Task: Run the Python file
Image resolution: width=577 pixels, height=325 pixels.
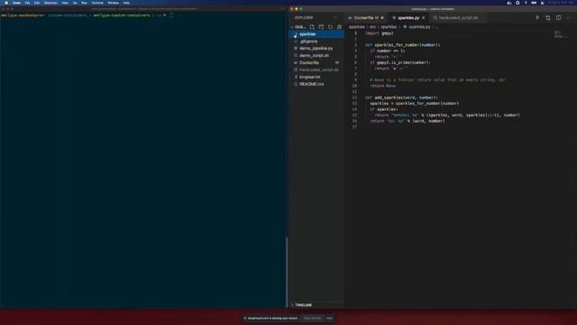Action: point(537,18)
